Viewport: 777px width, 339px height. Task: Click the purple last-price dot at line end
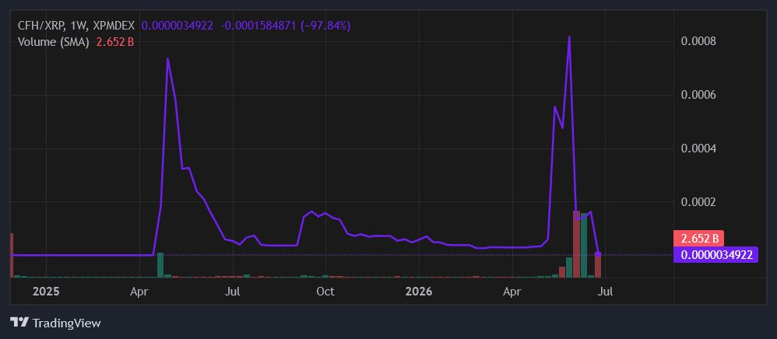598,254
